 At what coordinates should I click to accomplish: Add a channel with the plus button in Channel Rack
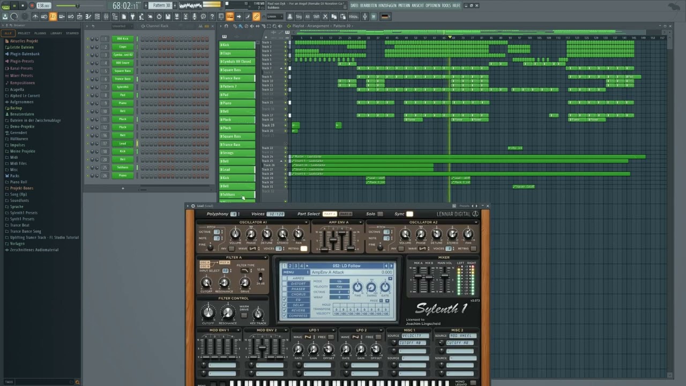pos(123,188)
